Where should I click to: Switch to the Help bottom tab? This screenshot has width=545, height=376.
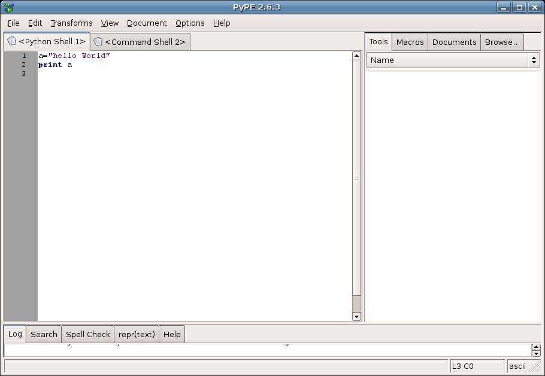(x=172, y=334)
